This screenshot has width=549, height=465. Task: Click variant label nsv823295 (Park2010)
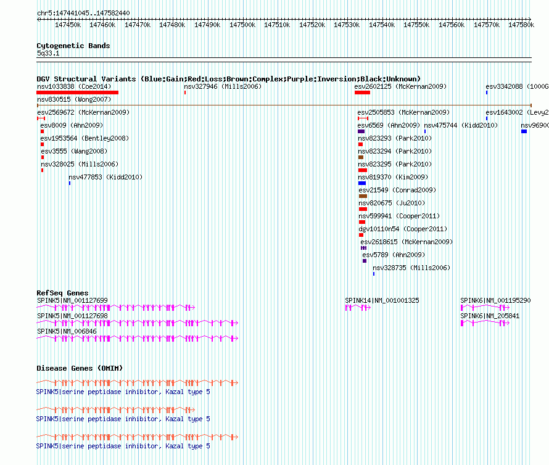coord(395,164)
